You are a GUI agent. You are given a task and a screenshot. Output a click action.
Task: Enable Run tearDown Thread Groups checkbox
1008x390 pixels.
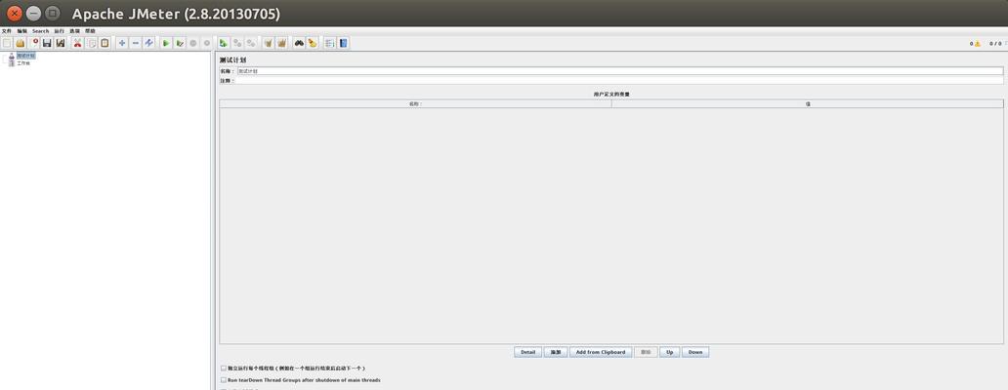point(223,379)
